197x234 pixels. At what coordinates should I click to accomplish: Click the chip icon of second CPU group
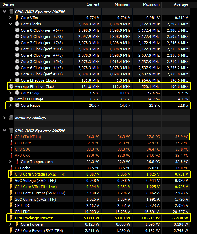click(x=11, y=130)
